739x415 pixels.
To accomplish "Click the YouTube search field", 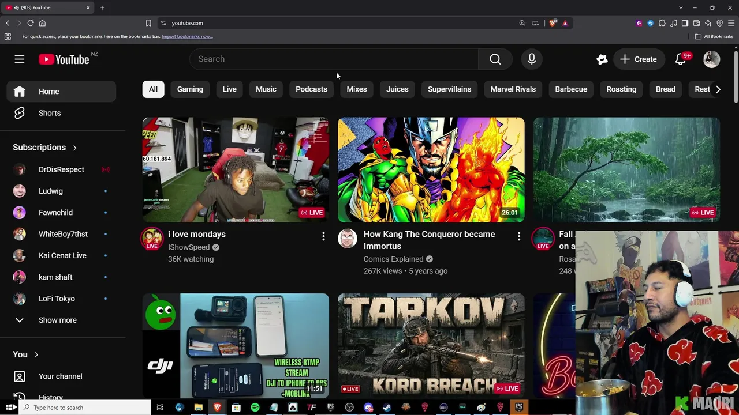I will click(x=334, y=59).
